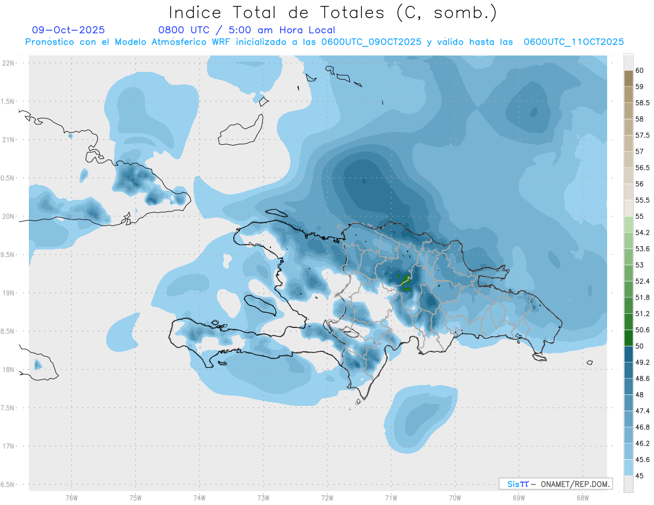This screenshot has width=654, height=505.
Task: Click the '53' colorbar value
Action: click(640, 265)
